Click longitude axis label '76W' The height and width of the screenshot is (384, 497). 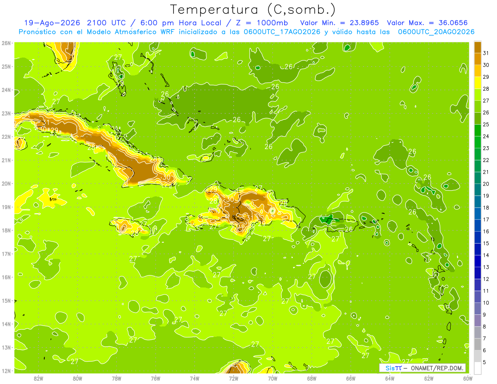click(x=156, y=378)
